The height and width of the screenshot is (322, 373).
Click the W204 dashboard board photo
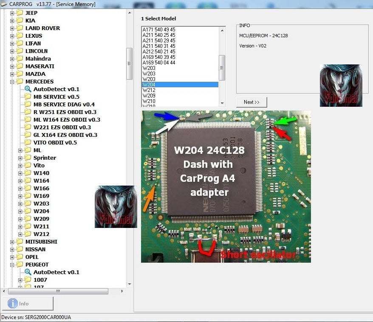(x=225, y=186)
